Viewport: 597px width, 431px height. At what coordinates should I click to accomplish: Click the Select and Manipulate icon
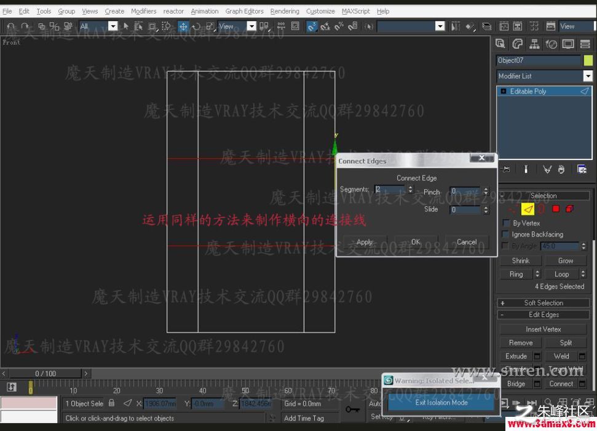tap(281, 26)
